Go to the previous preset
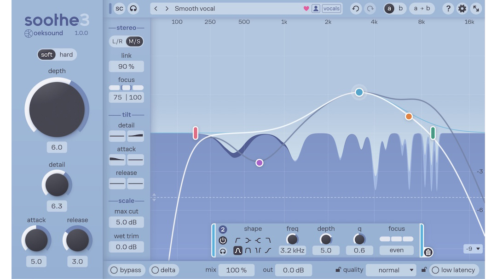 [156, 9]
